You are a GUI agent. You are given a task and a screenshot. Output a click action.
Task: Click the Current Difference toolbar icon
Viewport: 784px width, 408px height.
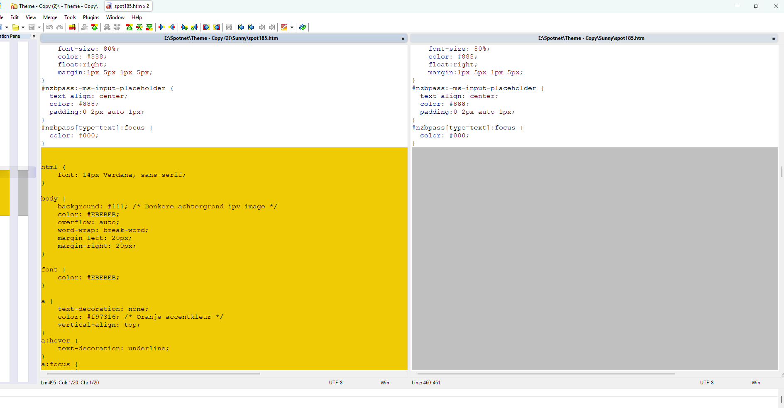139,27
